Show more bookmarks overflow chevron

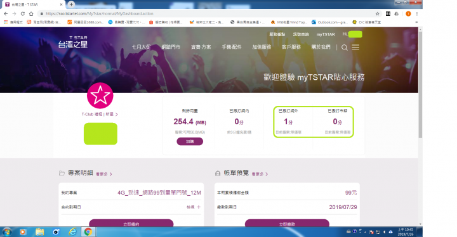tap(416, 22)
